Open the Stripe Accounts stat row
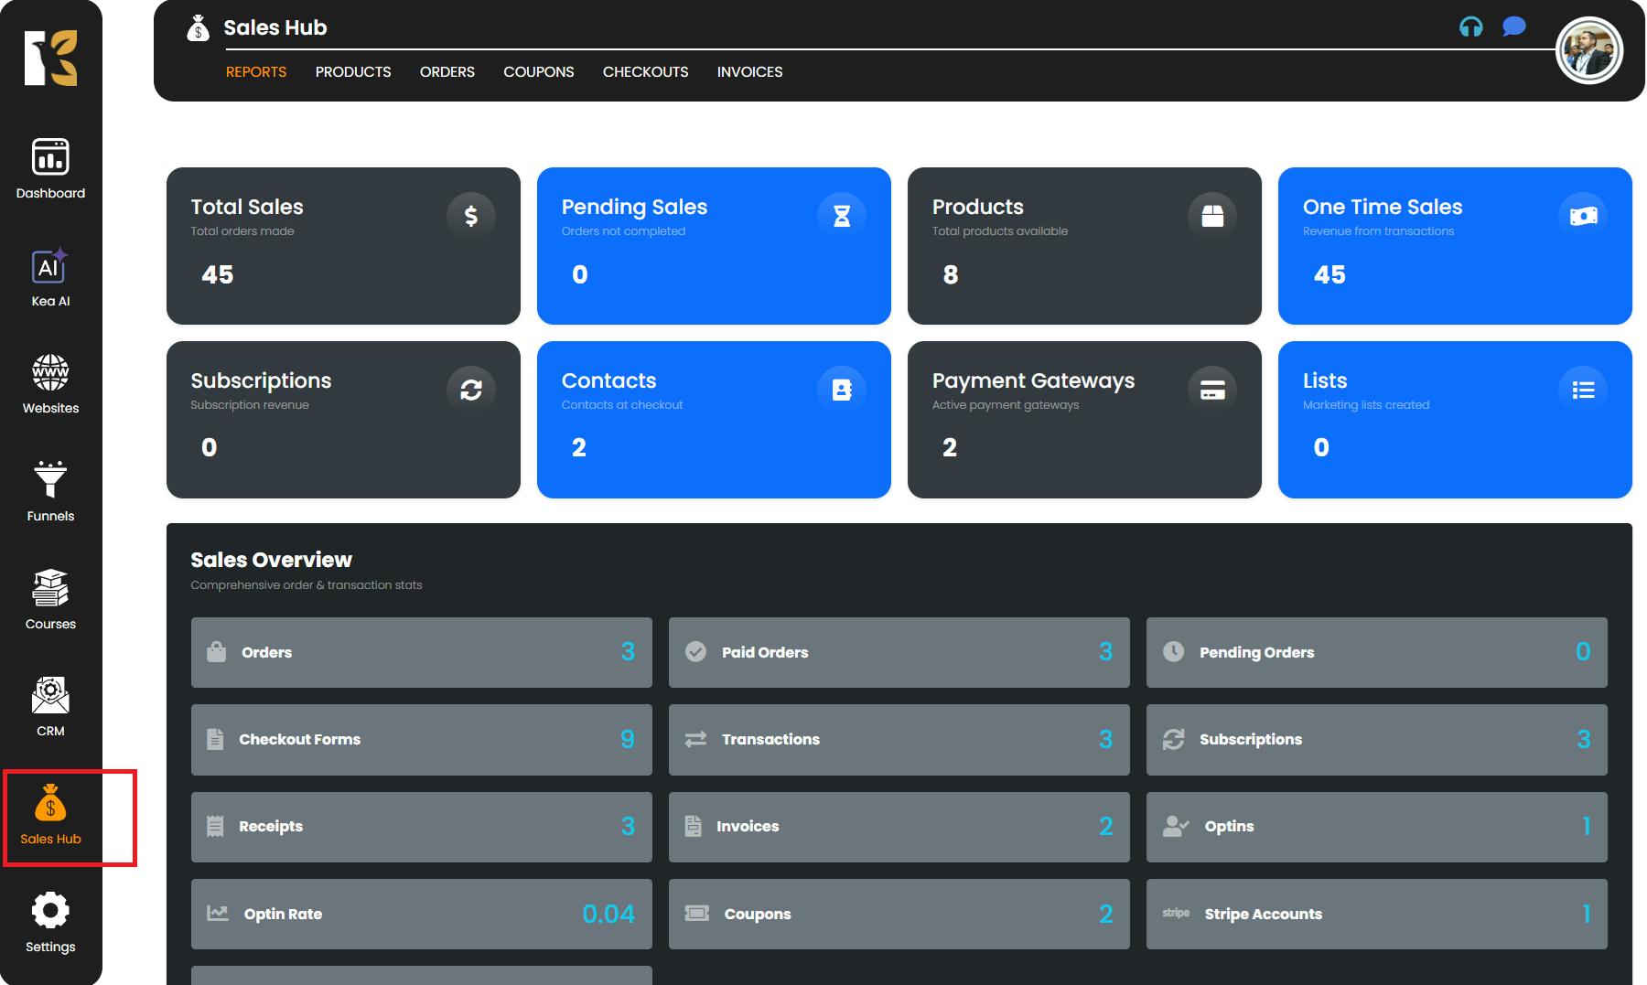 point(1376,914)
